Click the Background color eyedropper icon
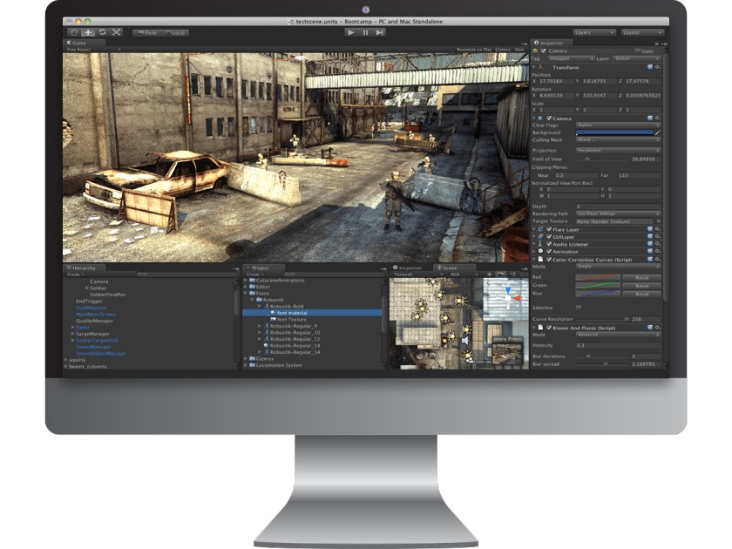This screenshot has height=549, width=732. pyautogui.click(x=657, y=132)
